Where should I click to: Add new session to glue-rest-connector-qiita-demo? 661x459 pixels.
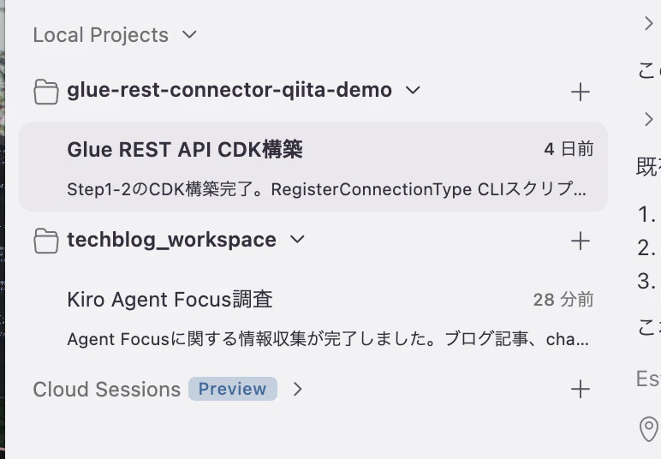coord(580,92)
